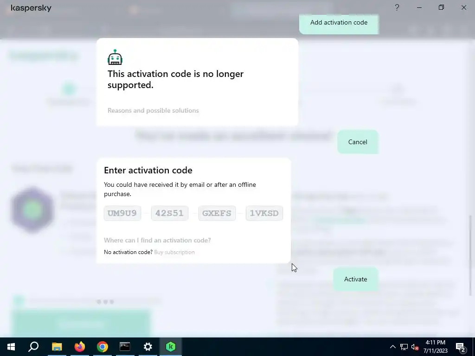Open Settings gear on the taskbar
The height and width of the screenshot is (356, 475).
tap(148, 347)
